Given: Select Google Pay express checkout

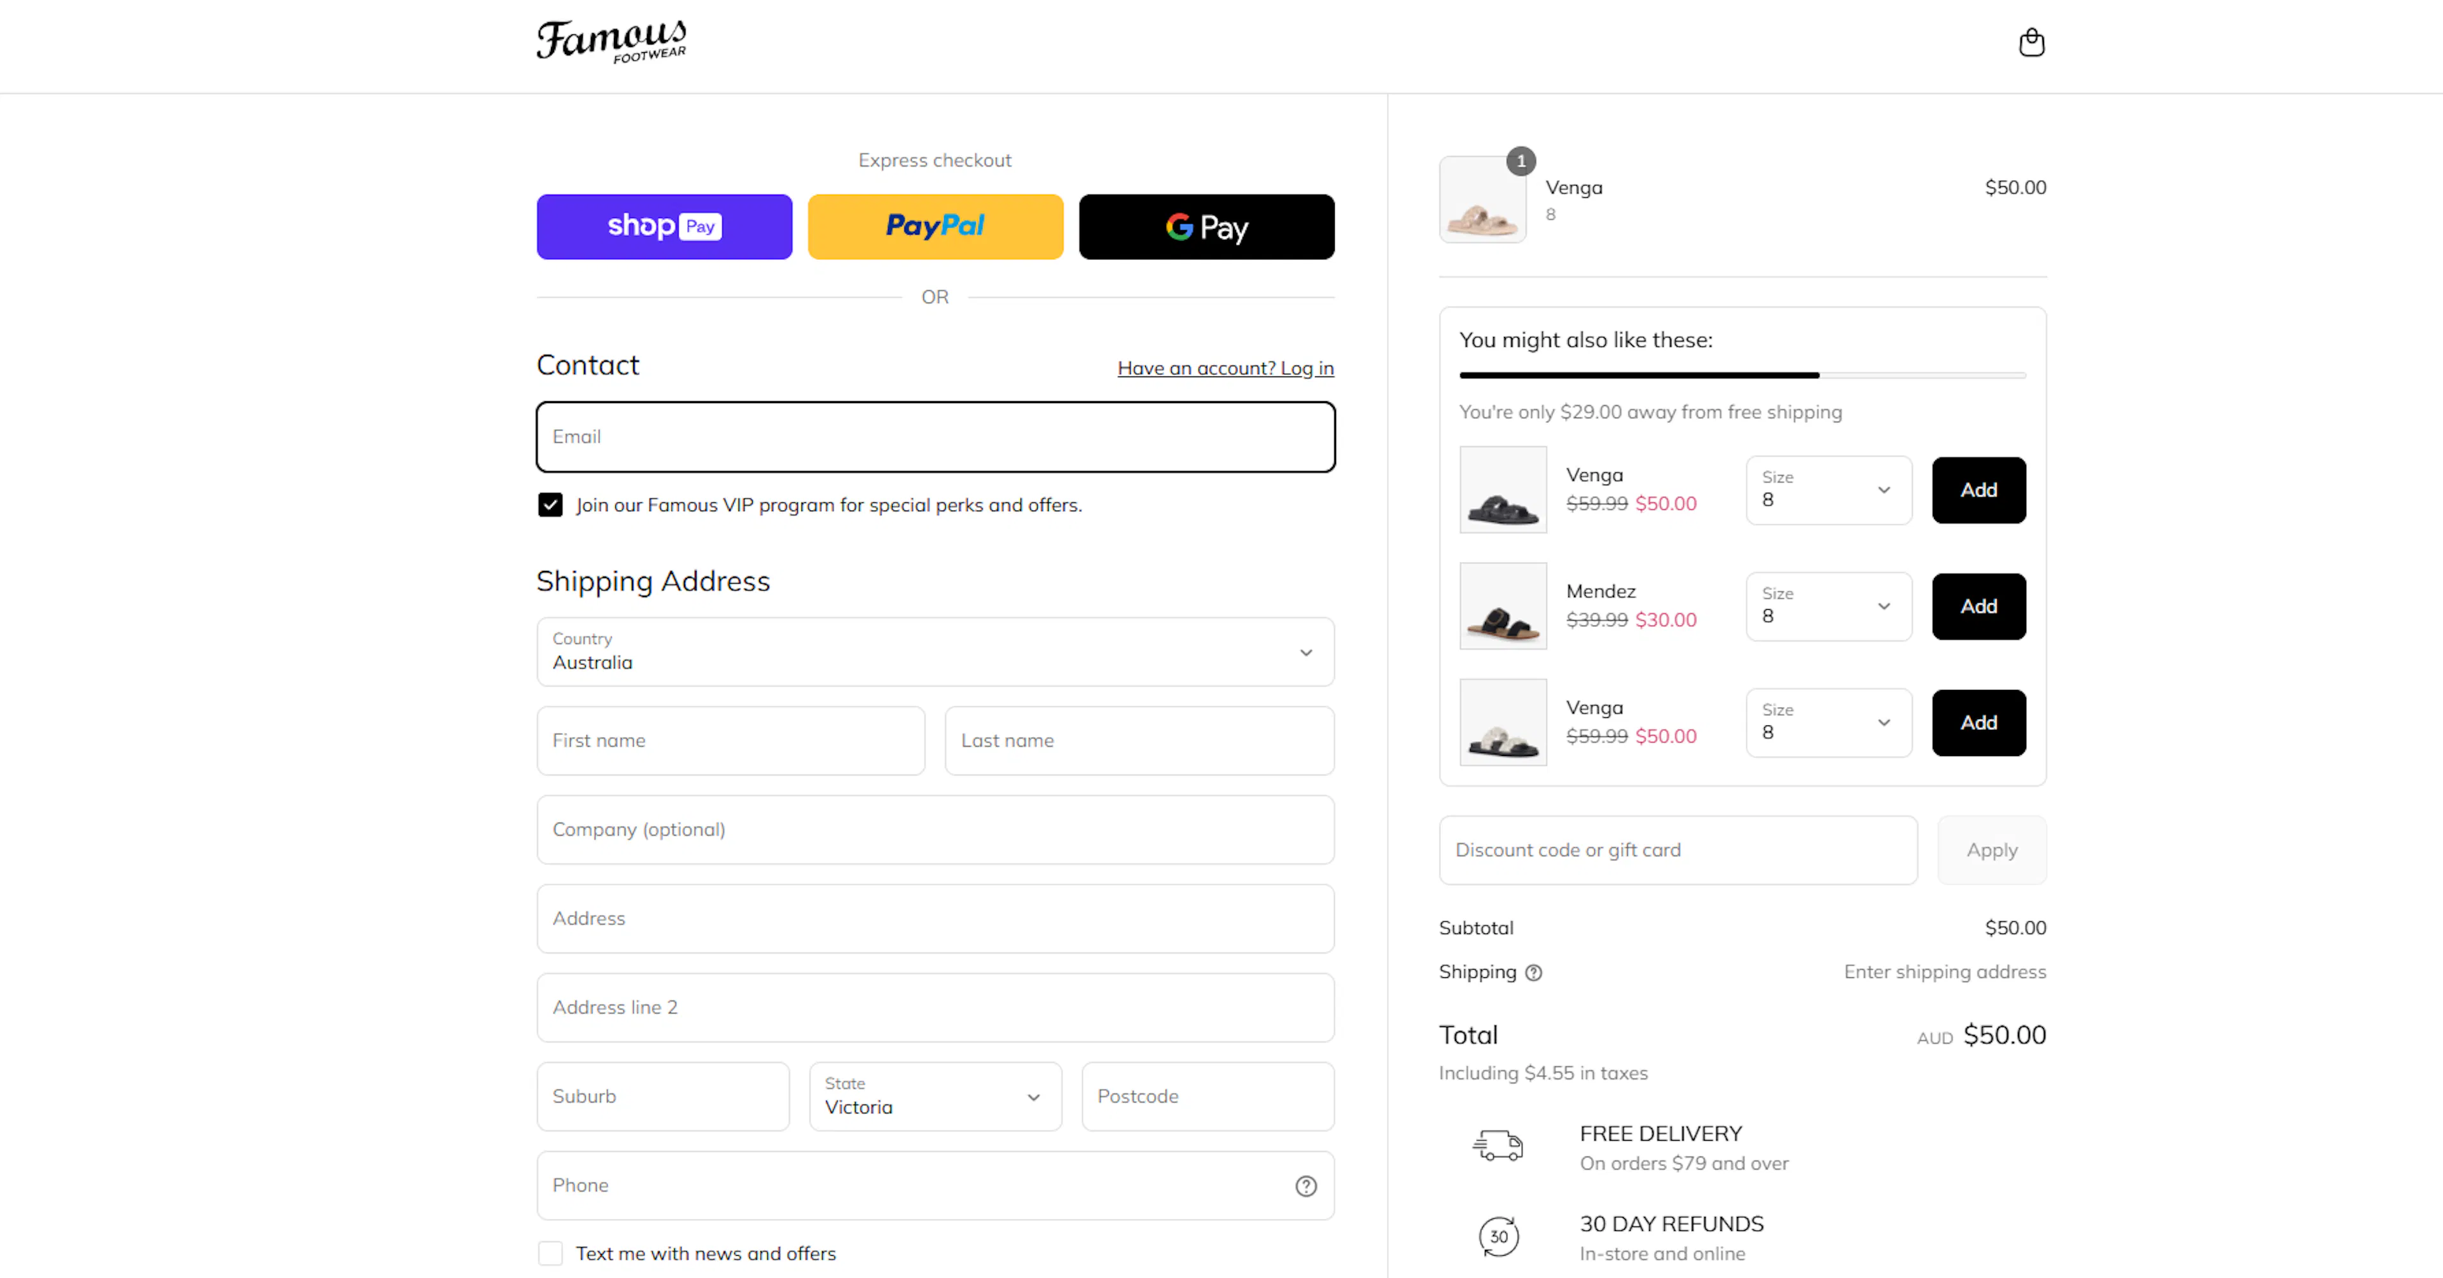Looking at the screenshot, I should tap(1206, 226).
